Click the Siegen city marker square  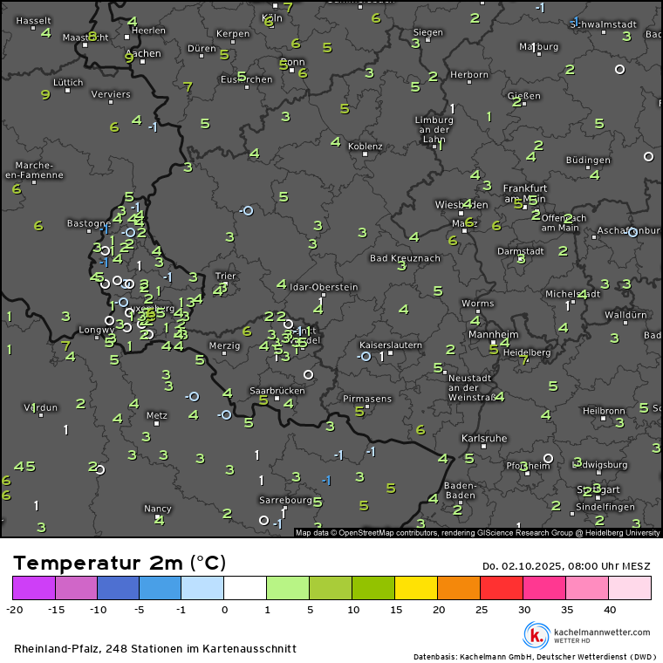(x=427, y=40)
